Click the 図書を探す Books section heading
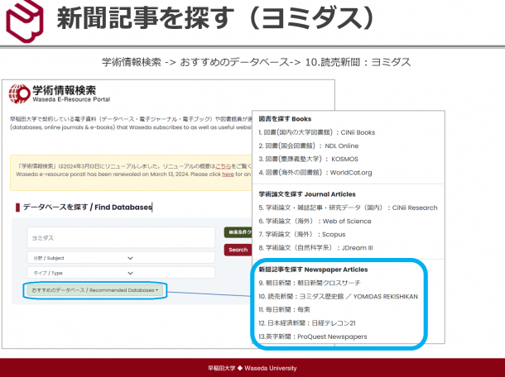 point(285,119)
